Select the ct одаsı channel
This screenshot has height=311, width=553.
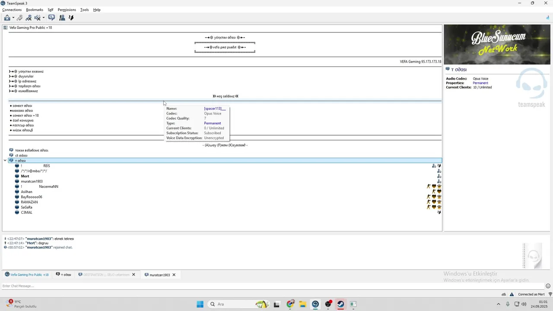tap(21, 155)
